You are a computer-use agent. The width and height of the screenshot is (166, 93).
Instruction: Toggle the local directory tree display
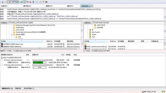tap(11, 2)
